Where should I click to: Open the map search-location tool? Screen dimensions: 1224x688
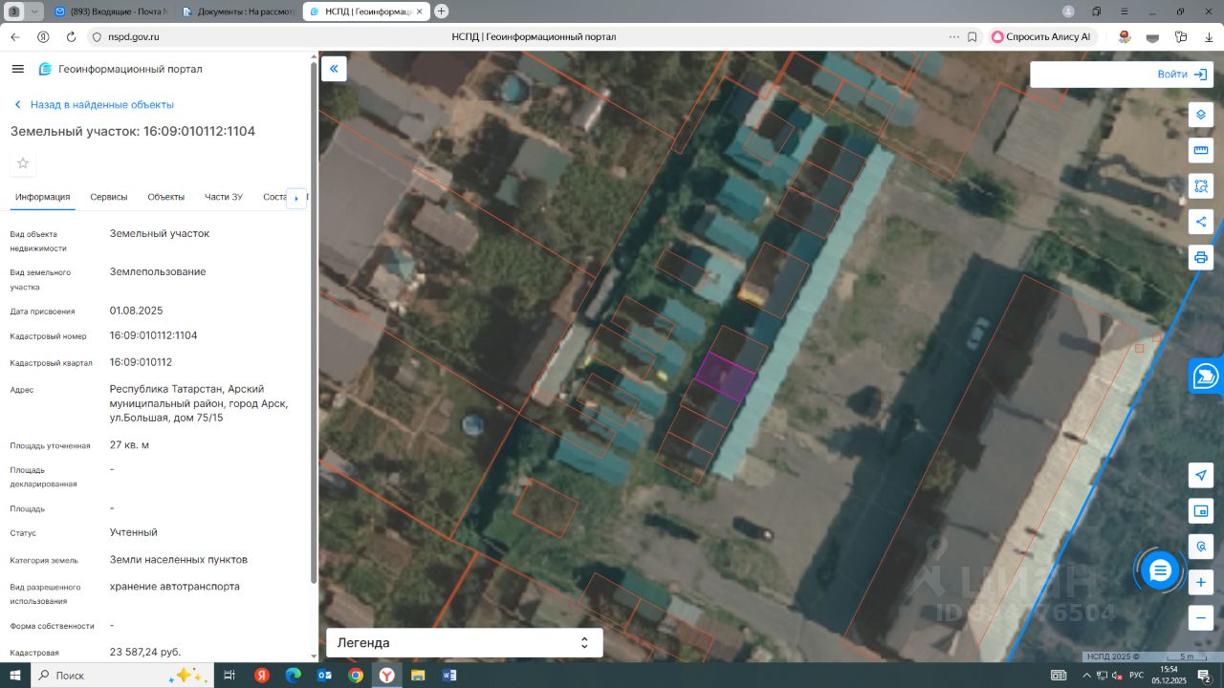pos(1201,547)
